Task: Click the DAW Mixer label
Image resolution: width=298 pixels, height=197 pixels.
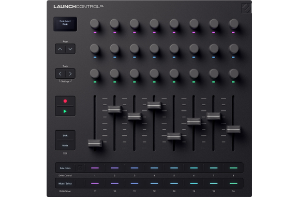Action: [x=65, y=191]
